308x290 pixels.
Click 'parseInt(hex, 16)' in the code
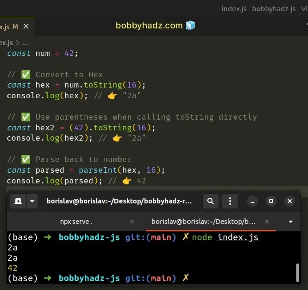tap(119, 170)
